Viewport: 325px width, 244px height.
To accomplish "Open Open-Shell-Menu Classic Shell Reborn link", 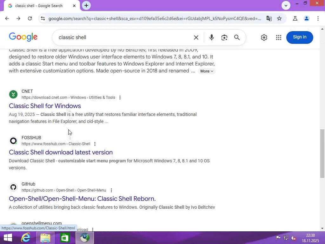I will coord(82,199).
